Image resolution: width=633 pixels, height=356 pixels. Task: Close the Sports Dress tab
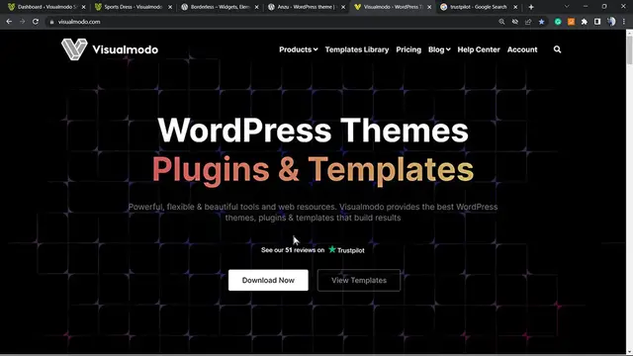170,7
